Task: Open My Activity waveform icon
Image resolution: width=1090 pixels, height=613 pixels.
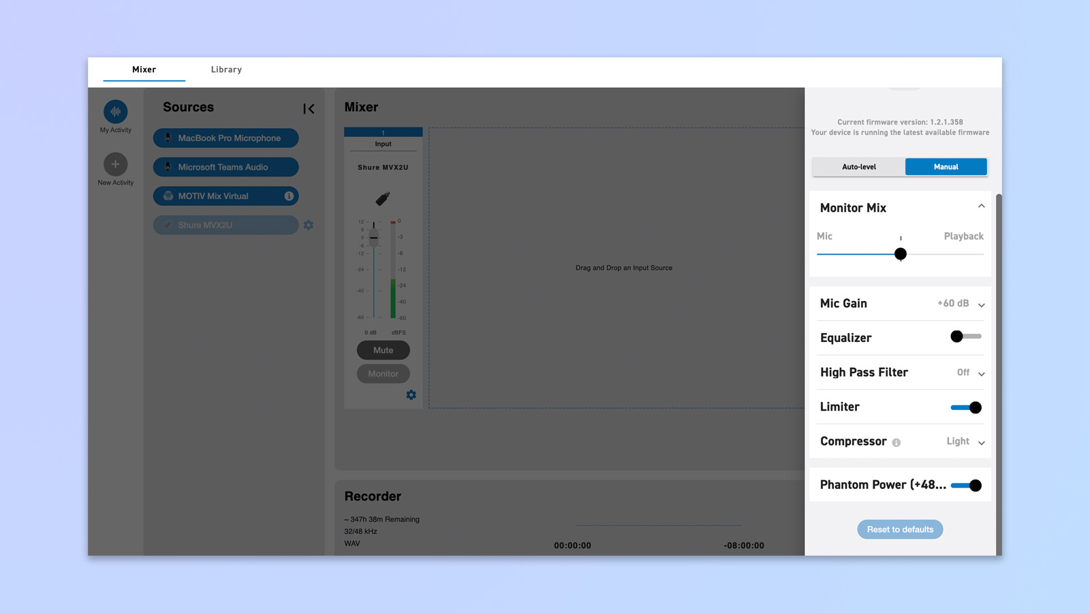Action: tap(115, 112)
